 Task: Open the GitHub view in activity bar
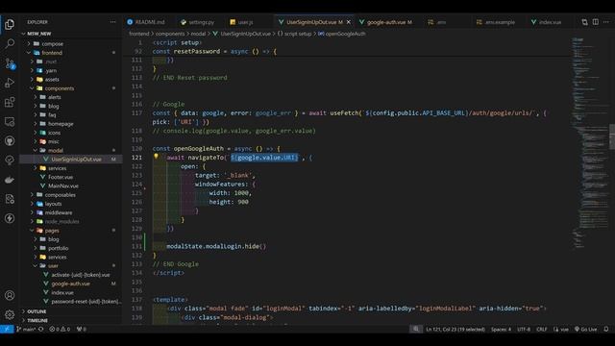[x=10, y=141]
